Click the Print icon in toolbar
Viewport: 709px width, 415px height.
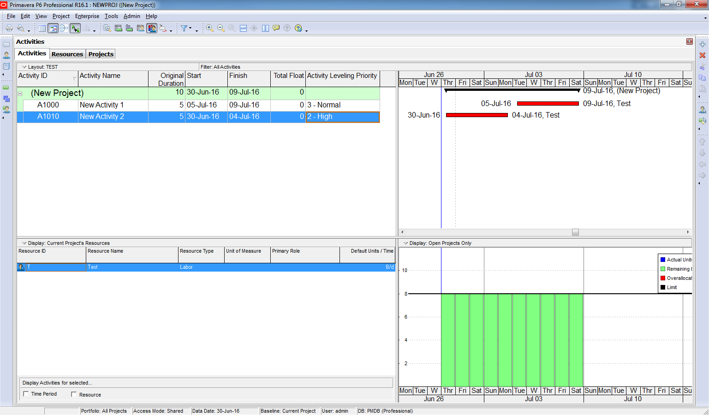pyautogui.click(x=9, y=28)
